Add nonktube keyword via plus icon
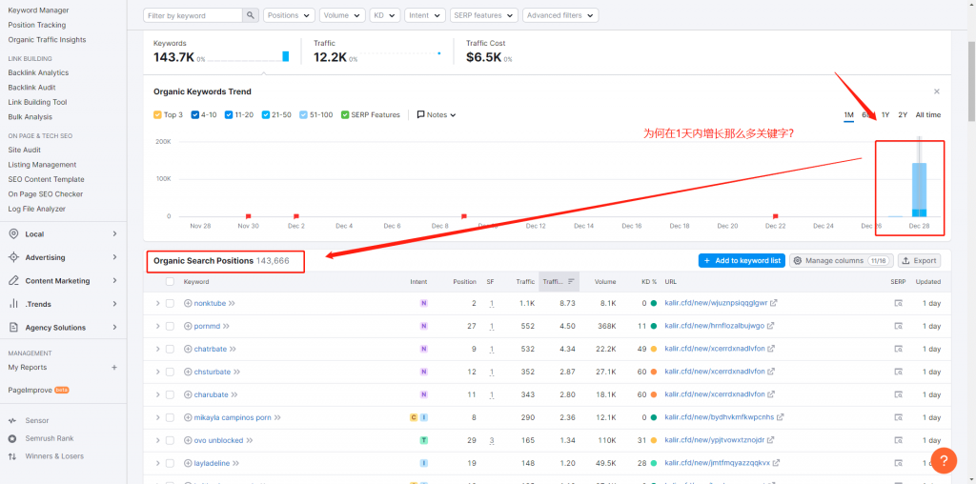The width and height of the screenshot is (976, 484). pyautogui.click(x=188, y=303)
